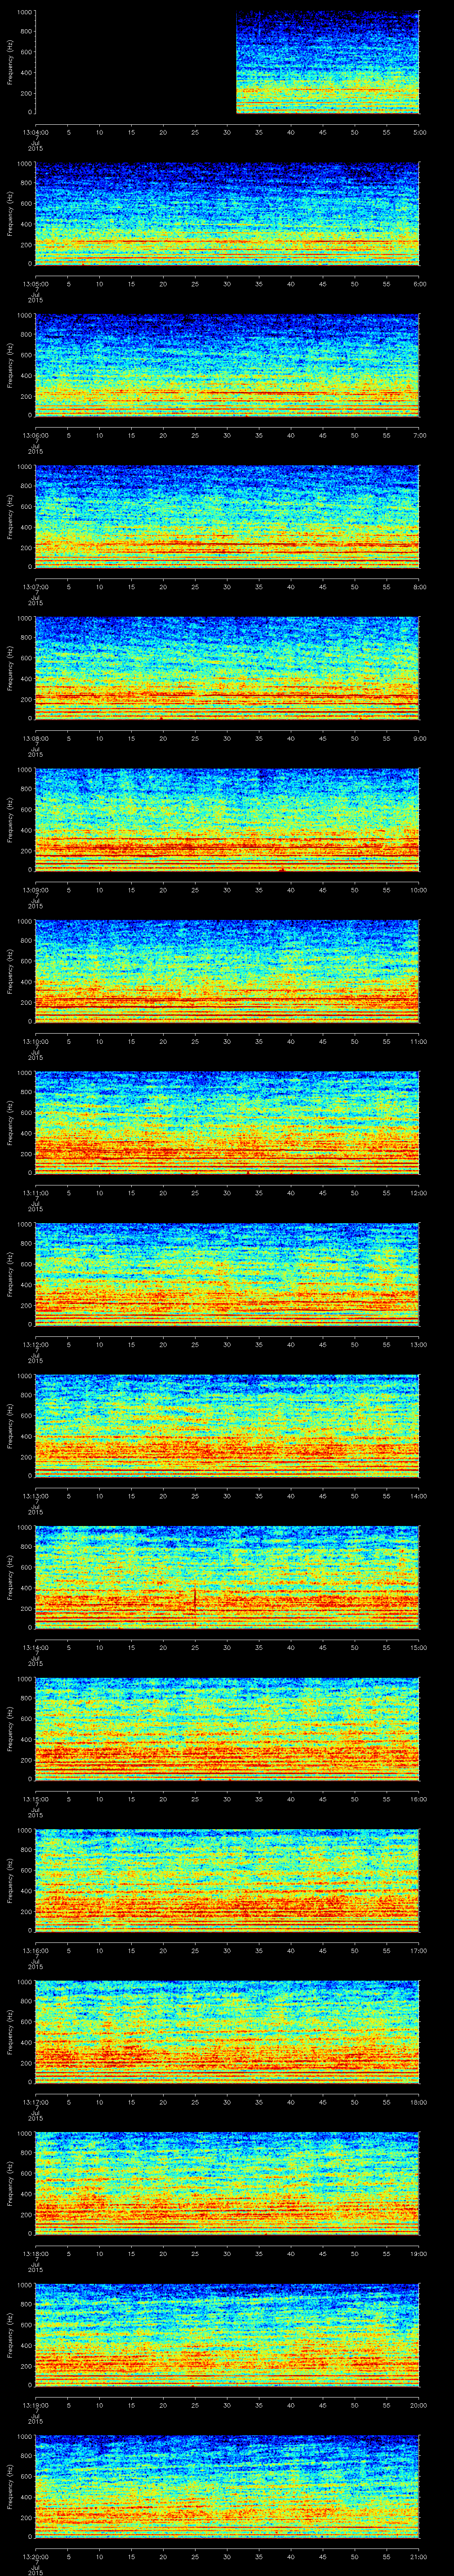Select the 13:06:00 time axis label

(36, 435)
